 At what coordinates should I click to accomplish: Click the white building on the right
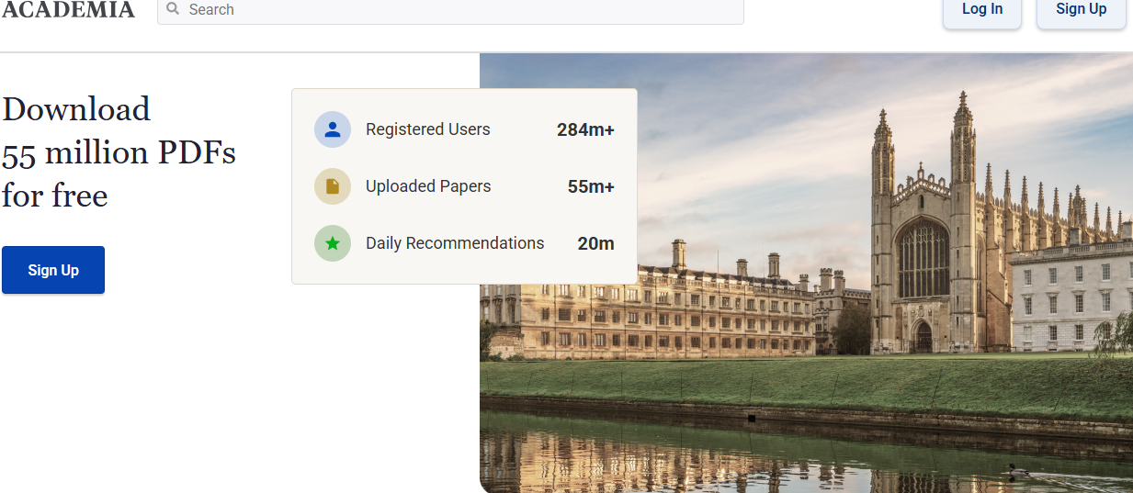pos(1071,294)
